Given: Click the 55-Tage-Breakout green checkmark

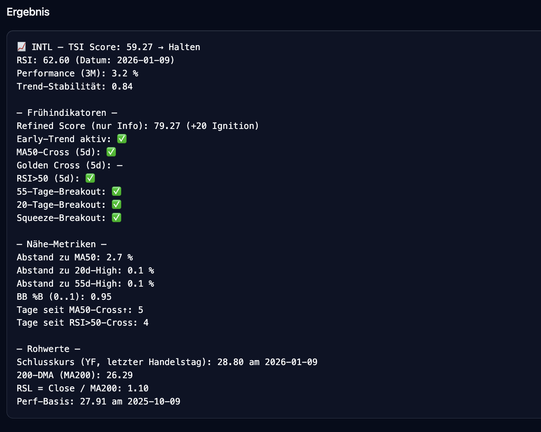Looking at the screenshot, I should tap(116, 191).
